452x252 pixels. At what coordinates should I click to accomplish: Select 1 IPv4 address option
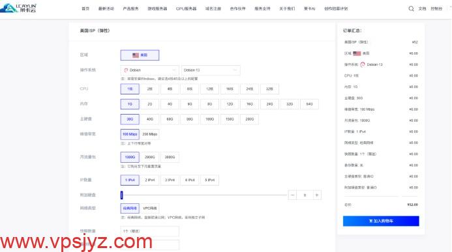coord(130,180)
